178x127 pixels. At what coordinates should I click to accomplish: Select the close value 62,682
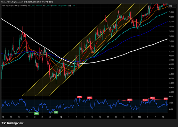tap(54, 6)
